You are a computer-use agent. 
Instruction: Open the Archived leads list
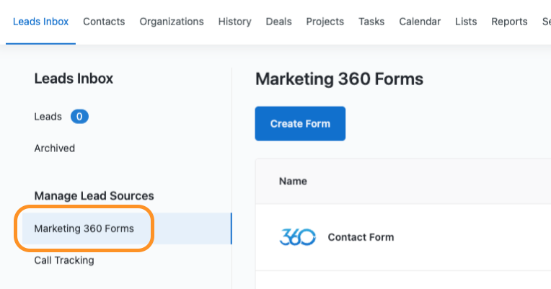click(x=55, y=148)
